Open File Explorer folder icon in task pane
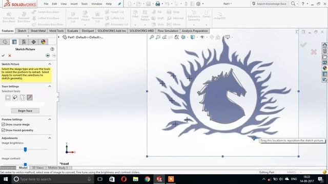Viewport: 328px width, 184px height. [324, 57]
